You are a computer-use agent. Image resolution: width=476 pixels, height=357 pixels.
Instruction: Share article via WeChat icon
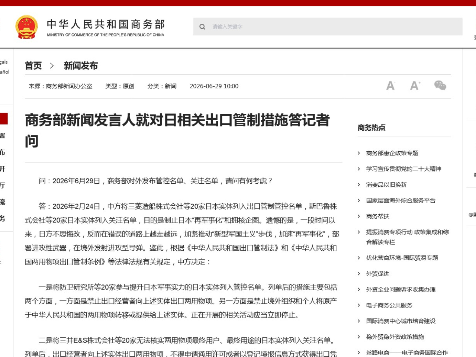coord(440,86)
